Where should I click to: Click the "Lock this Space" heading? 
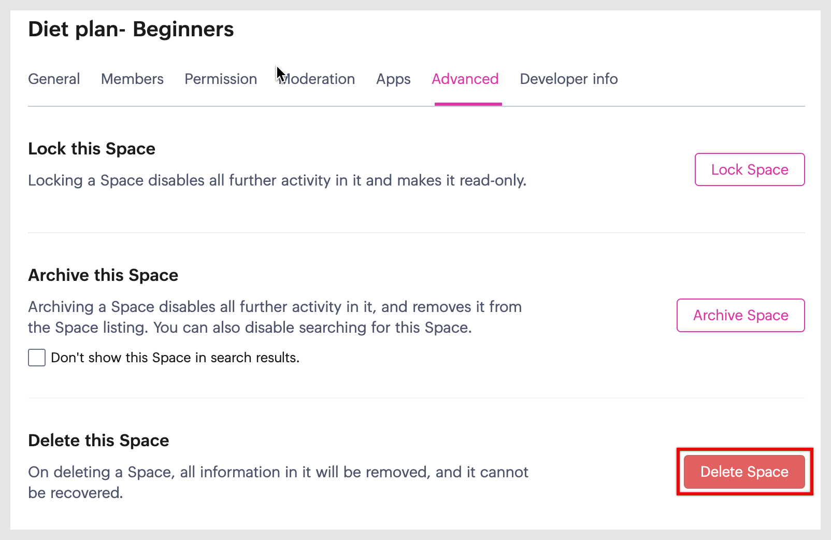(92, 149)
